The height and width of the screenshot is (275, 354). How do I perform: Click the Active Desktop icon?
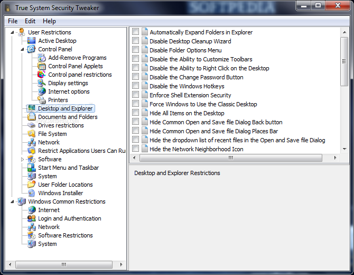point(31,41)
